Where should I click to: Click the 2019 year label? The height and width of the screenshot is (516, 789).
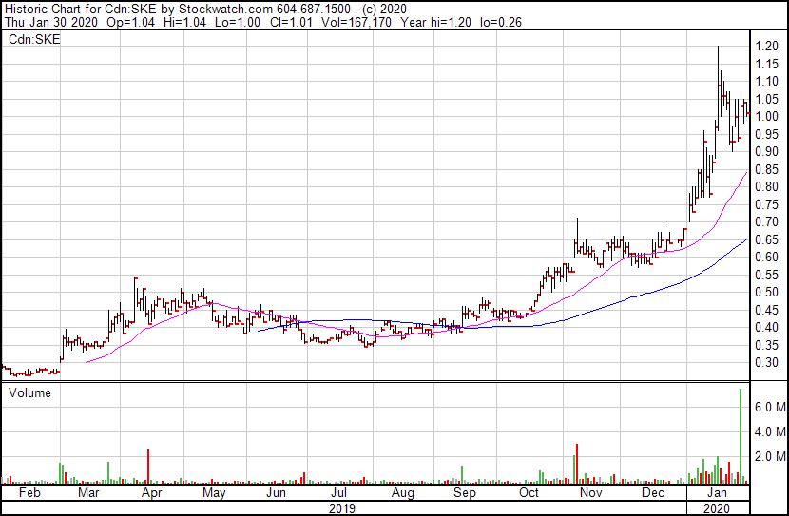[x=342, y=508]
